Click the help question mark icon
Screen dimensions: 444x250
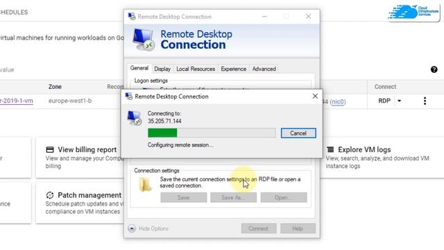click(x=434, y=69)
